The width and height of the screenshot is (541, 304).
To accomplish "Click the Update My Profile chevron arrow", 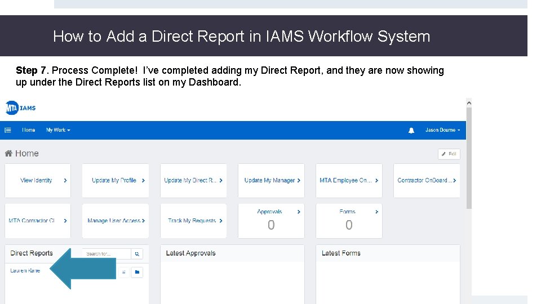I will click(143, 180).
